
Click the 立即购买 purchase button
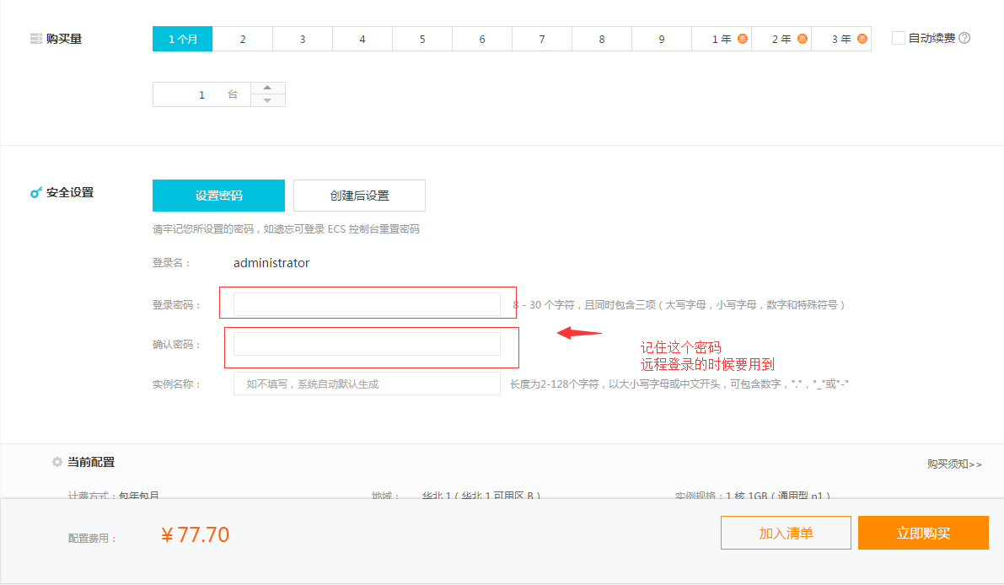(x=922, y=532)
